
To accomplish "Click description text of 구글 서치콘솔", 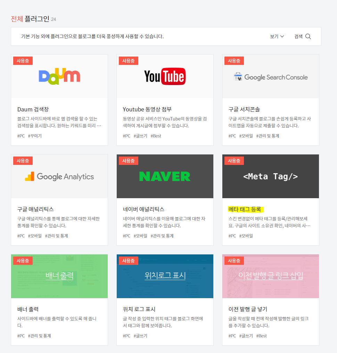I will point(270,122).
